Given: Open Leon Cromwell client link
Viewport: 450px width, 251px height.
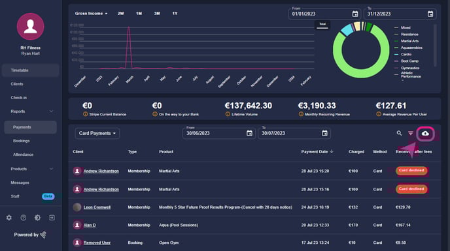Looking at the screenshot, I should coord(97,207).
